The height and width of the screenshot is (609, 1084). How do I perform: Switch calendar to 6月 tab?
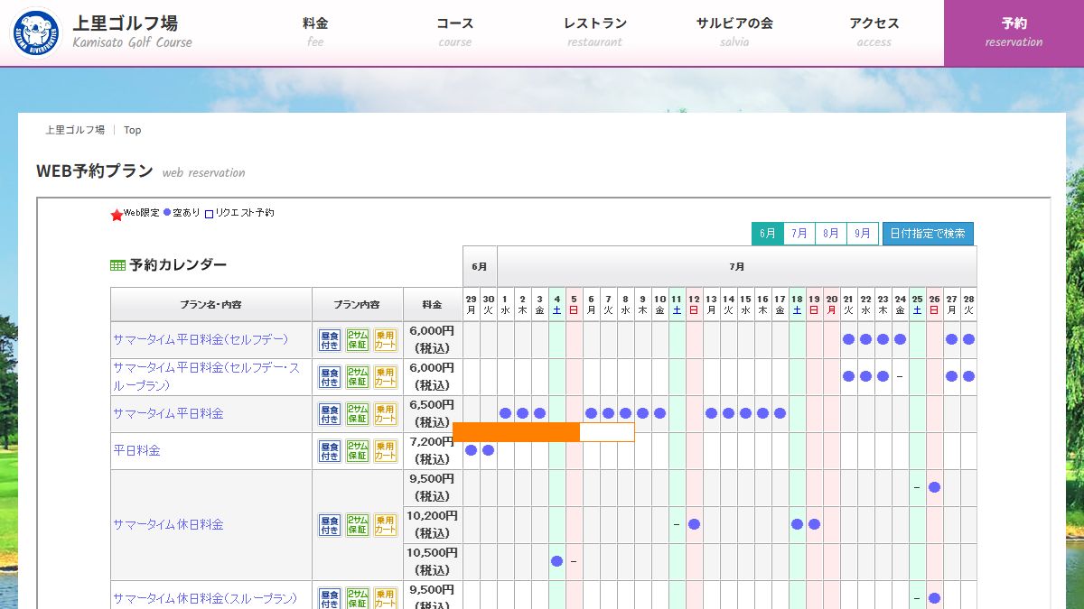click(x=768, y=234)
